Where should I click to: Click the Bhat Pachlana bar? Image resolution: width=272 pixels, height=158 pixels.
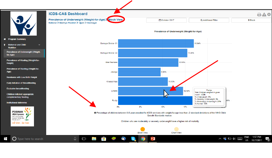[x=148, y=63]
